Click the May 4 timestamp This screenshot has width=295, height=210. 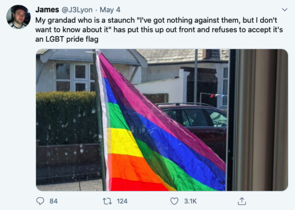110,10
